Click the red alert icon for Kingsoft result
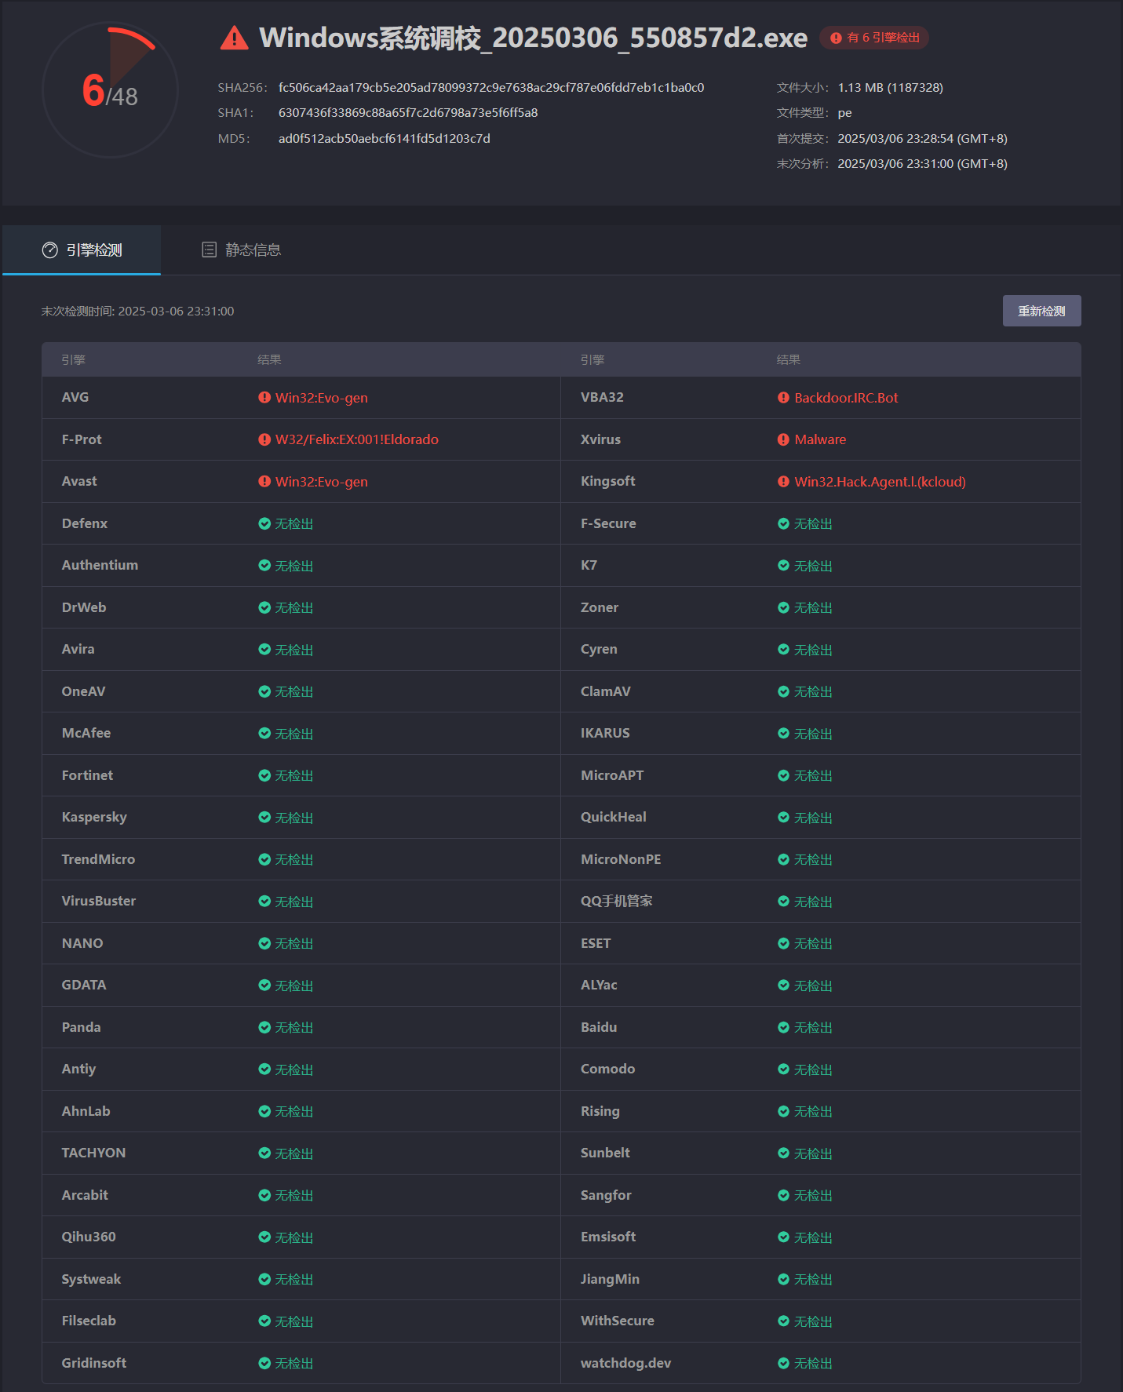The width and height of the screenshot is (1123, 1392). click(783, 482)
